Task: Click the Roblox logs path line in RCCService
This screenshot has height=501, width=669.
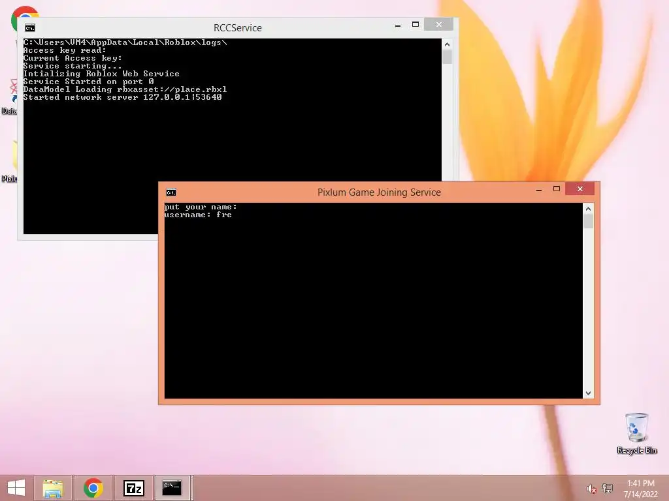Action: (x=125, y=42)
